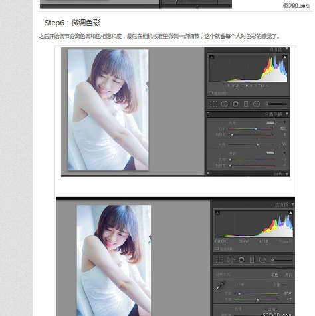This screenshot has width=315, height=316.
Task: Check 原始照片 checkbox in upper screenshot
Action: [211, 93]
